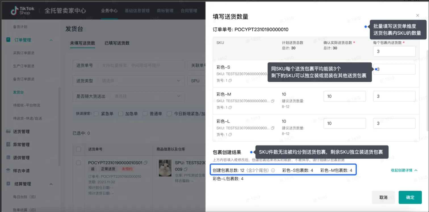The width and height of the screenshot is (429, 212).
Task: Click the 订单管理 sidebar icon
Action: click(8, 40)
